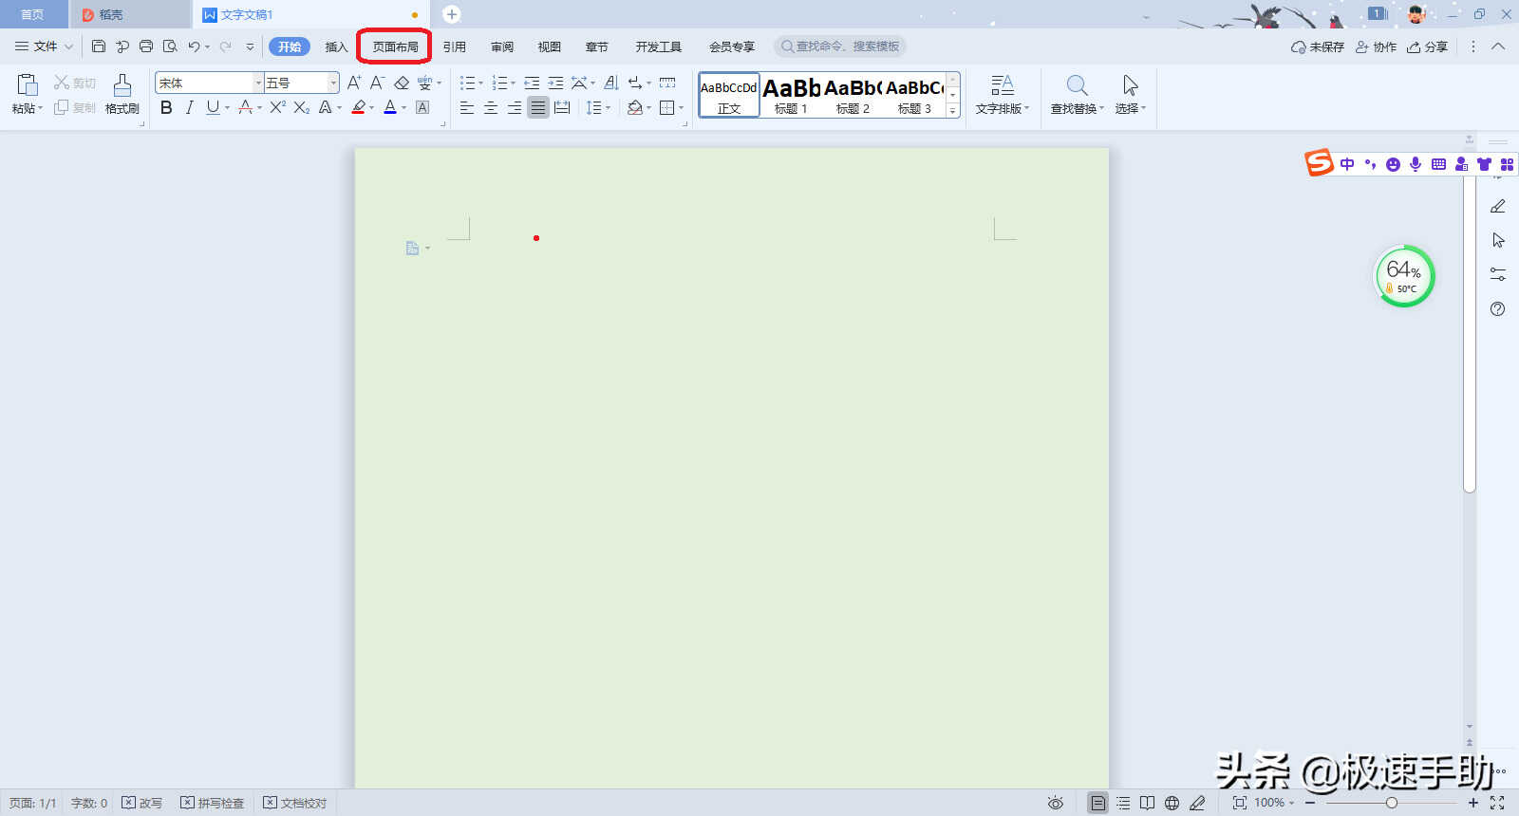
Task: Toggle 改写 overwrite mode in status bar
Action: 142,803
